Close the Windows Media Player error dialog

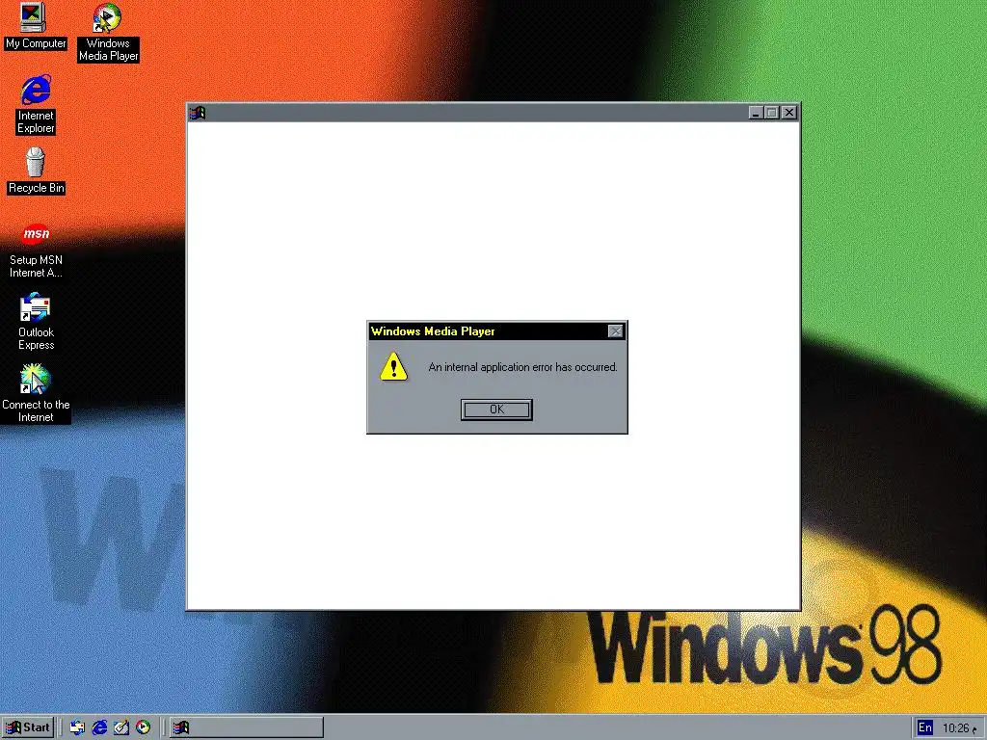[x=616, y=331]
